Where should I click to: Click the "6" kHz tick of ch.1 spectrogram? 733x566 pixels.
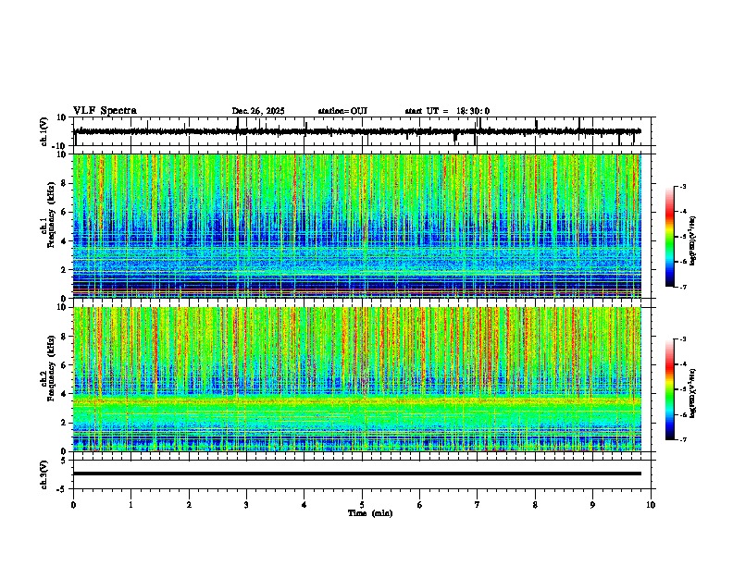point(64,213)
